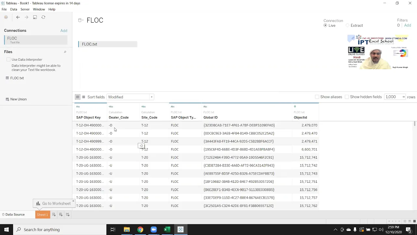The image size is (417, 235).
Task: Click the Abc type icon above Global ID
Action: 205,106
